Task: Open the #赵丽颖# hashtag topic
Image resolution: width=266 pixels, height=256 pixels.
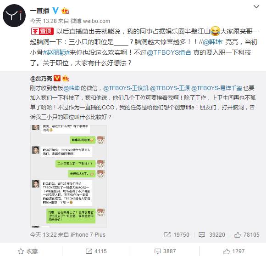Action: tap(56, 52)
